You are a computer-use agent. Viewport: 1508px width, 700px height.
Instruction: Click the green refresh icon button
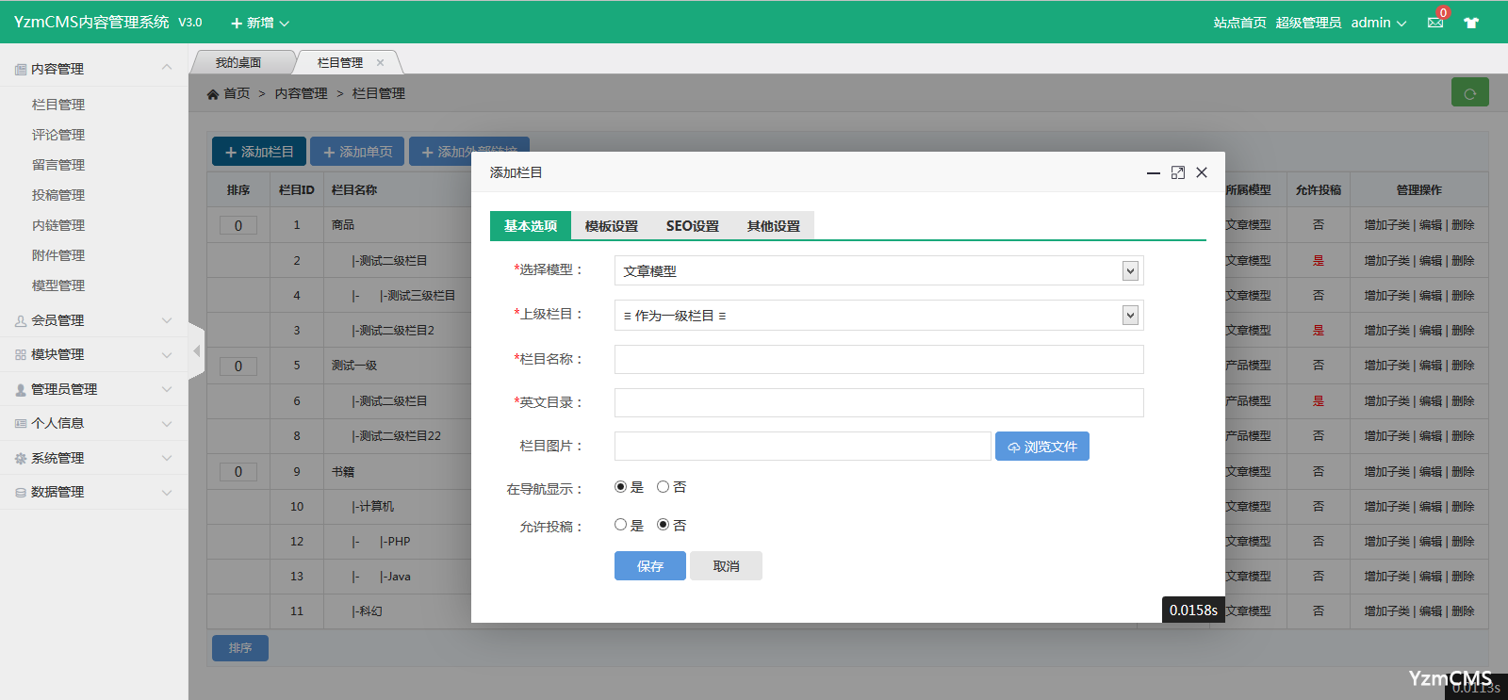[1469, 92]
